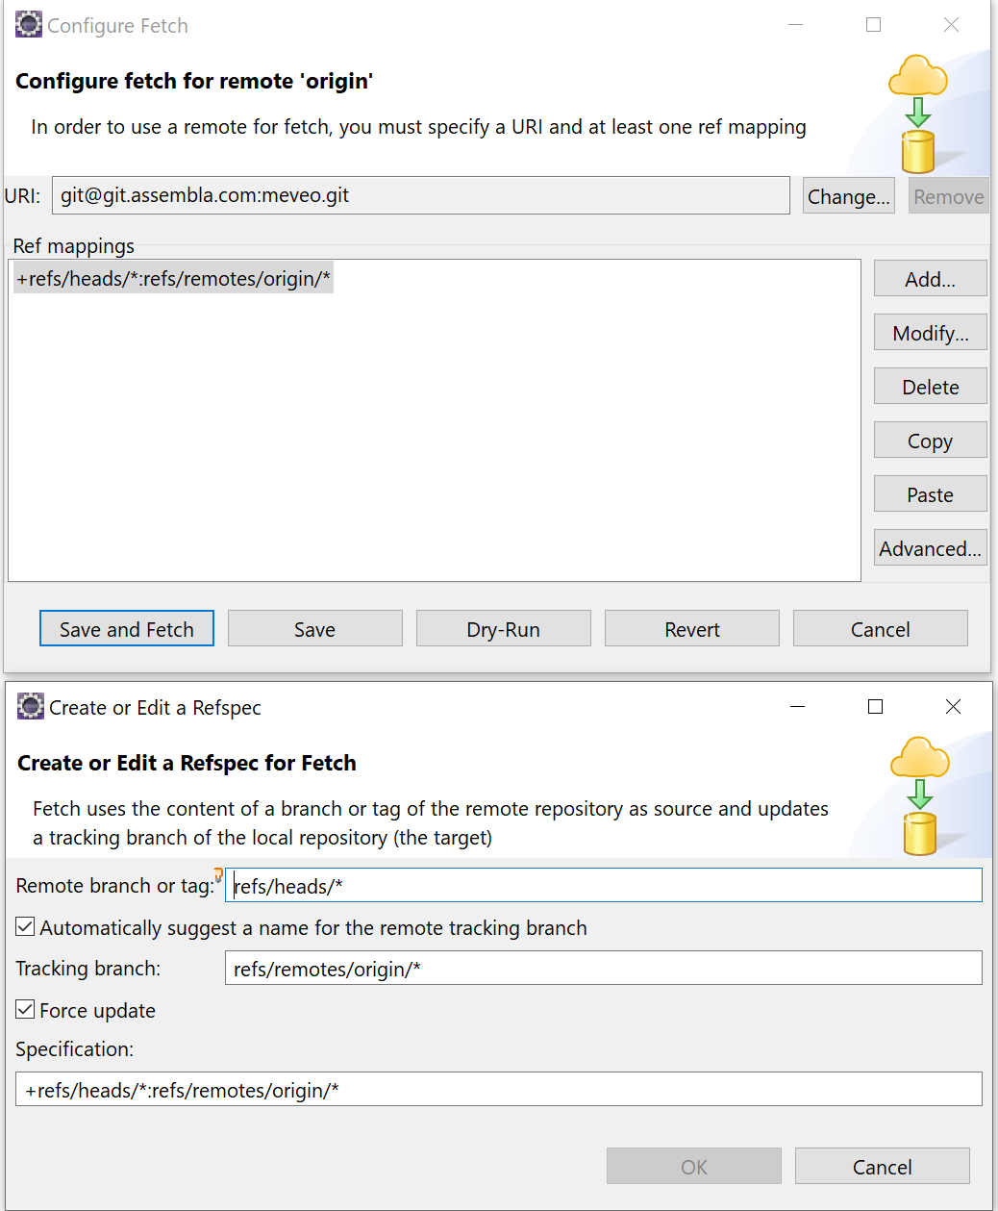Click the Save and Fetch button
This screenshot has height=1211, width=998.
point(126,628)
